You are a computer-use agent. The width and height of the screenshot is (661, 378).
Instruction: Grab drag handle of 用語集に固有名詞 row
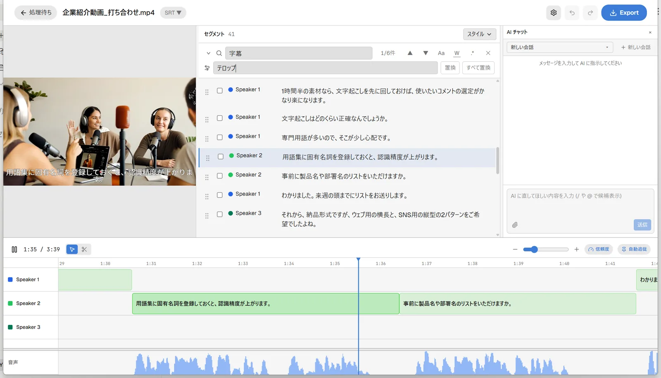pos(208,158)
